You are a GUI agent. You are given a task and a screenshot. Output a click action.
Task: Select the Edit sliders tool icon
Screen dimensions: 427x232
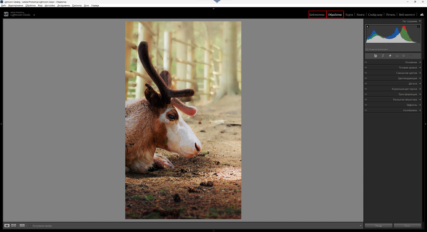[x=375, y=56]
